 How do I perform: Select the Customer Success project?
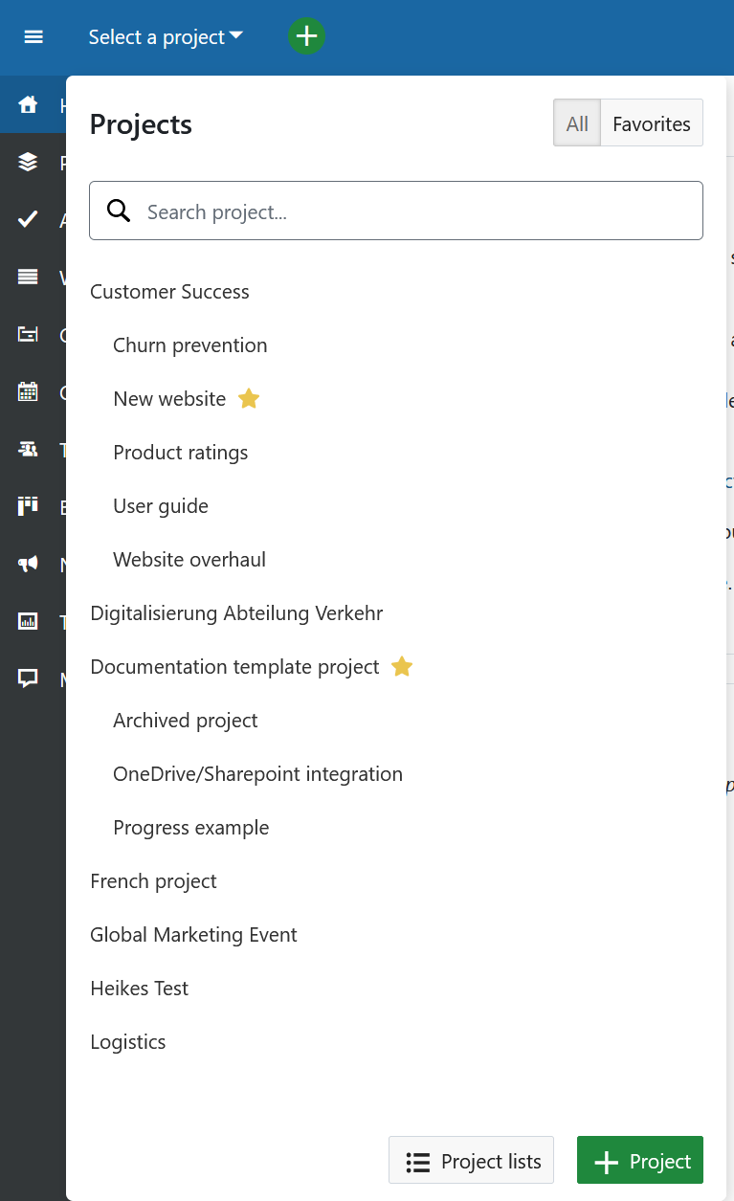click(169, 292)
